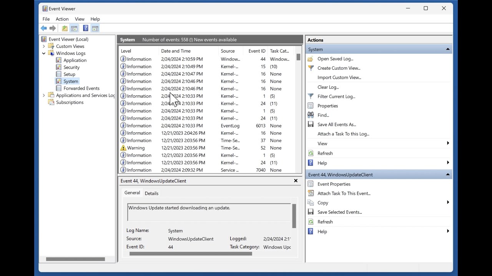Sort events by Source column header
492x276 pixels.
[231, 51]
